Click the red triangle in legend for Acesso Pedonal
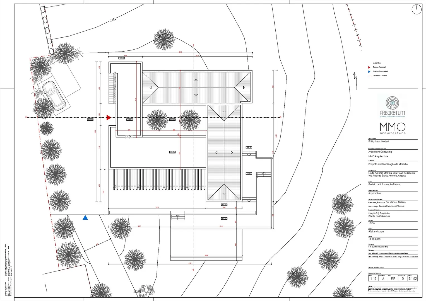The image size is (426, 301). tap(369, 67)
